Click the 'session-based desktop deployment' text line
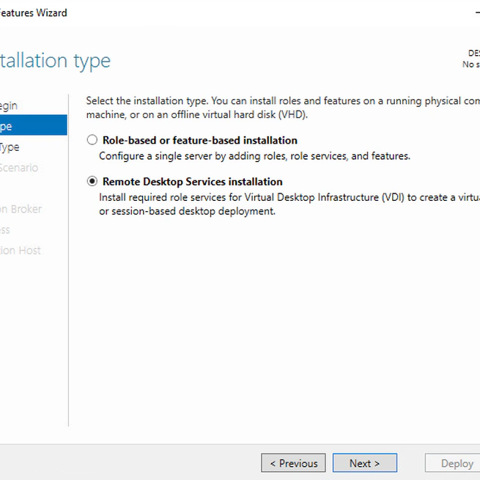 click(187, 211)
